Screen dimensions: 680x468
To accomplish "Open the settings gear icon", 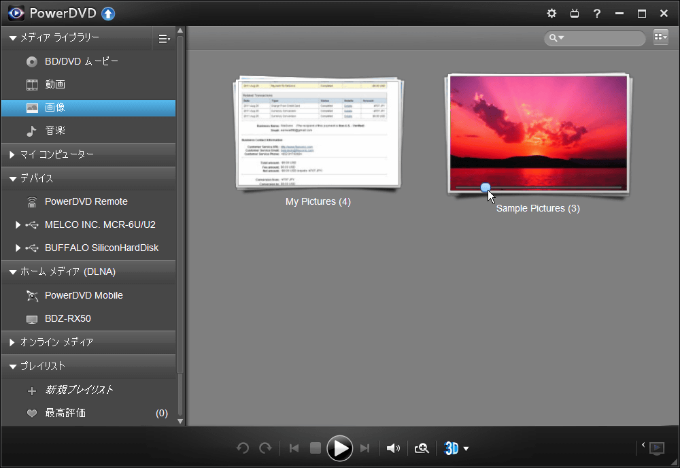I will pos(551,14).
